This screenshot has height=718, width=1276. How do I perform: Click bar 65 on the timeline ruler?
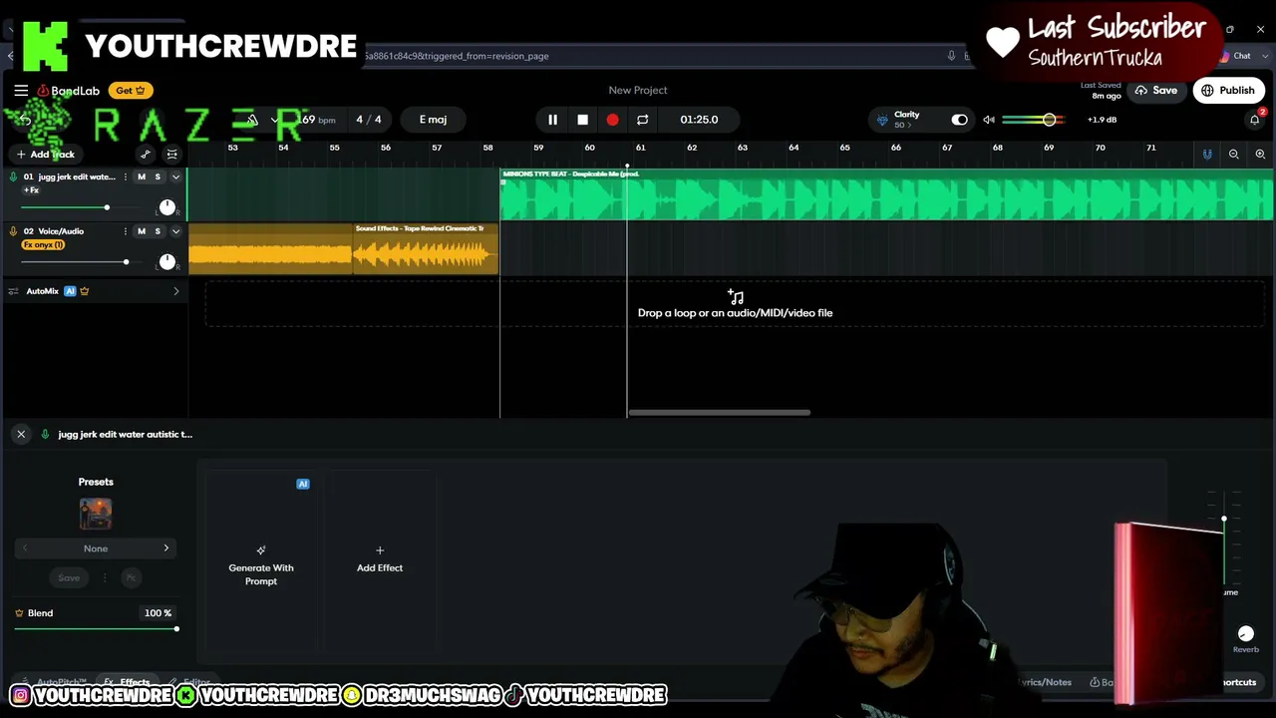click(x=844, y=149)
